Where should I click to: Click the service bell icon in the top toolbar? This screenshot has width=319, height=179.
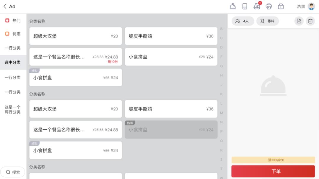coord(233,6)
